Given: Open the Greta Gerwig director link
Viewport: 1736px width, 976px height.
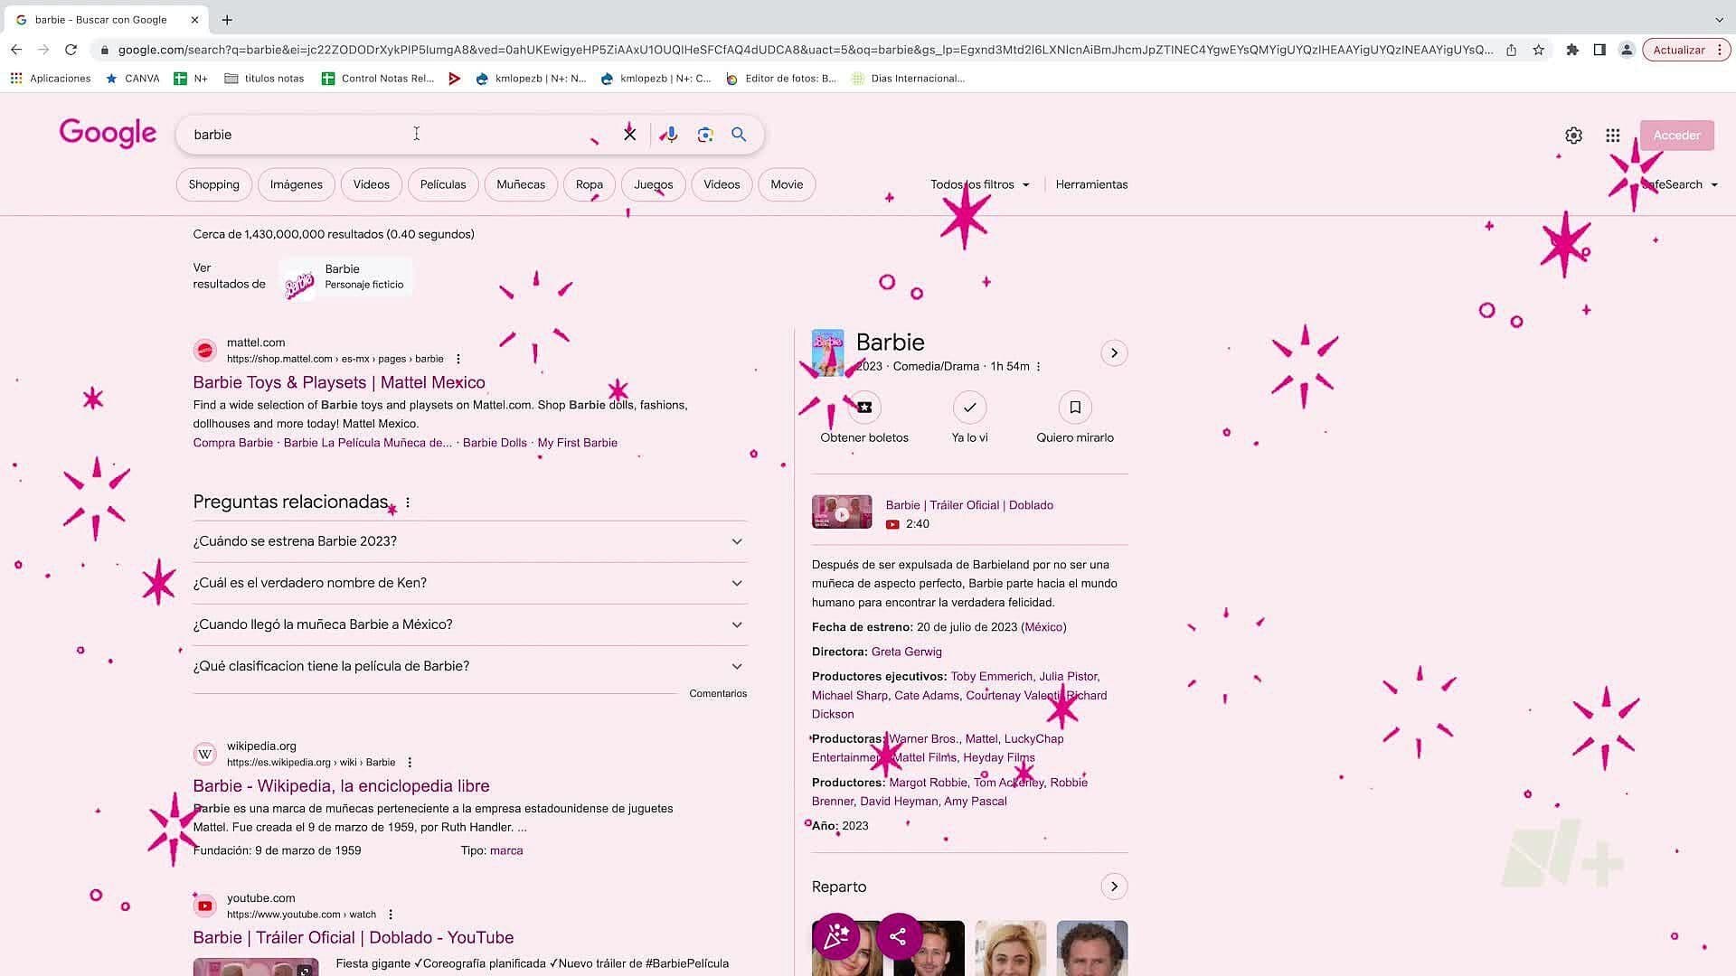Looking at the screenshot, I should 906,652.
